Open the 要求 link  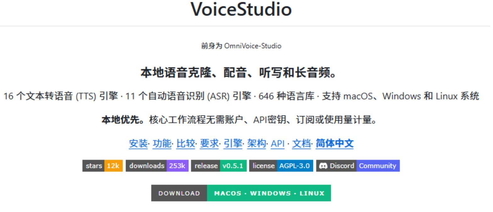(209, 143)
